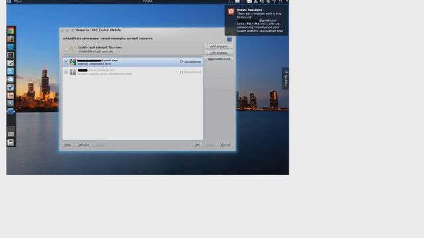Screen dimensions: 424x238
Task: Enable local network discovery checkbox
Action: (x=66, y=49)
